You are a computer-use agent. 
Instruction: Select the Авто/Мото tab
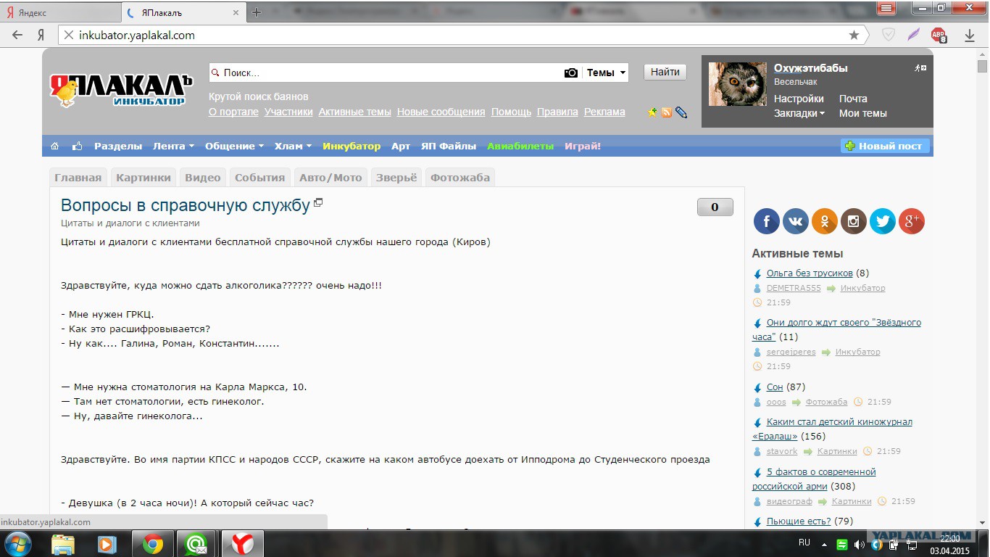330,178
